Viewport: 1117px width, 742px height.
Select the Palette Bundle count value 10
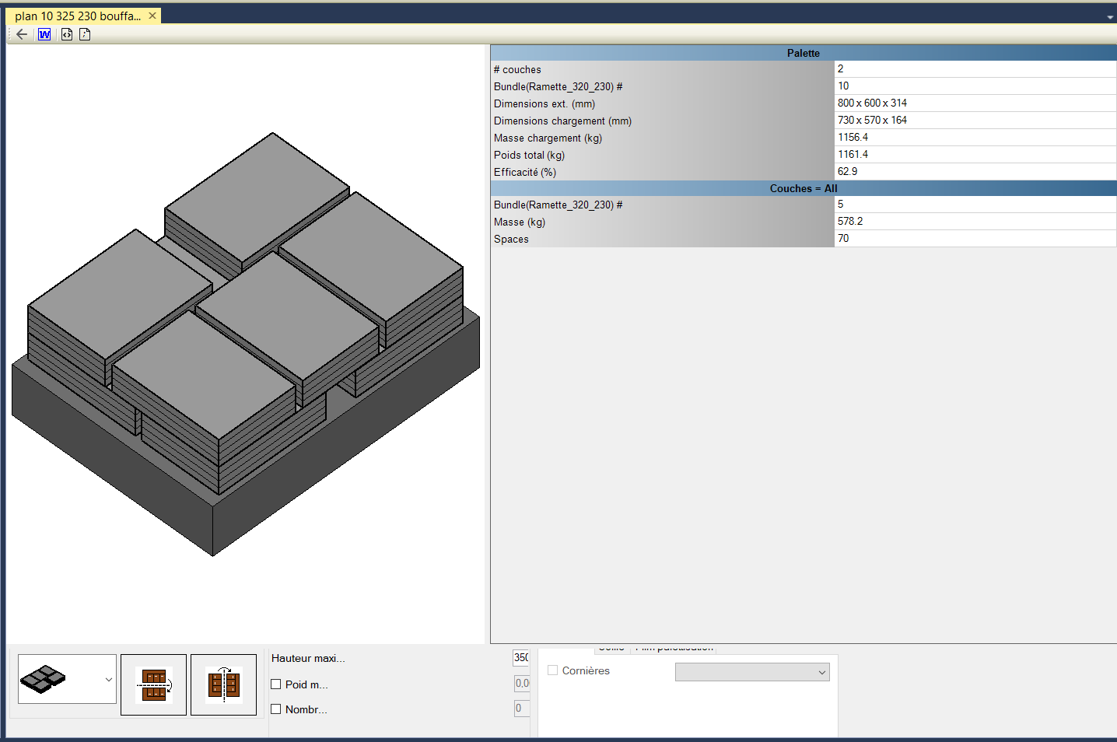coord(975,86)
